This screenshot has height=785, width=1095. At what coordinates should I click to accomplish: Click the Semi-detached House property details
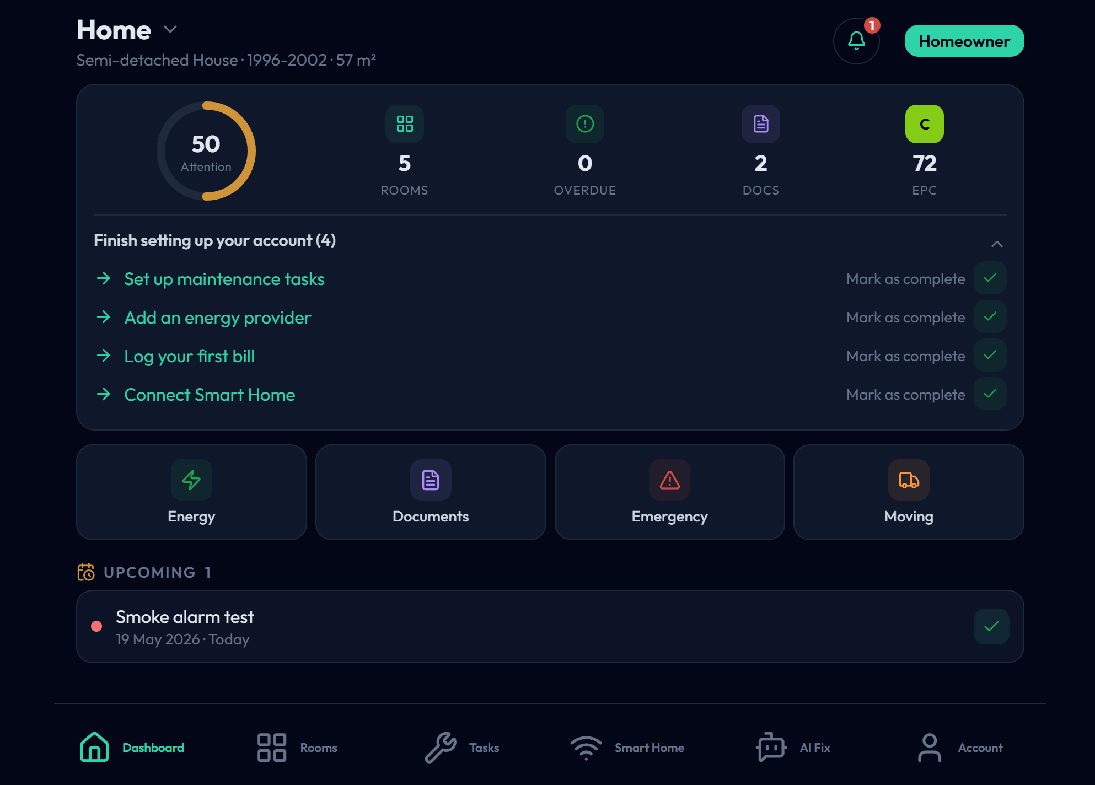(226, 60)
